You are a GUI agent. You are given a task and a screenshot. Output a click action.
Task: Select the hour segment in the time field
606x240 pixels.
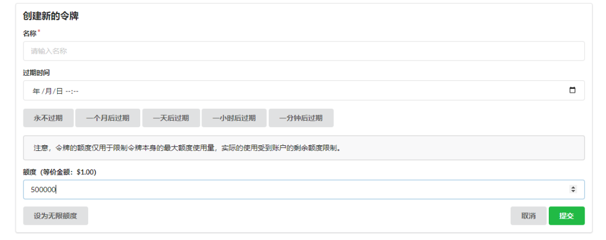click(x=68, y=91)
